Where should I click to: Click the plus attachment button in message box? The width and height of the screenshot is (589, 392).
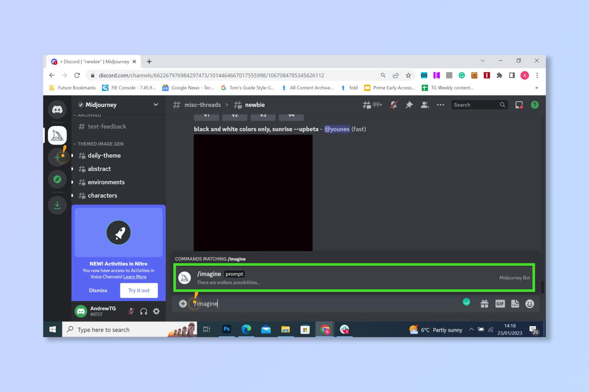[183, 303]
